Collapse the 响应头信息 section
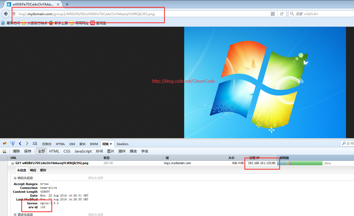Viewport: 354px width, 216px height. tap(15, 178)
